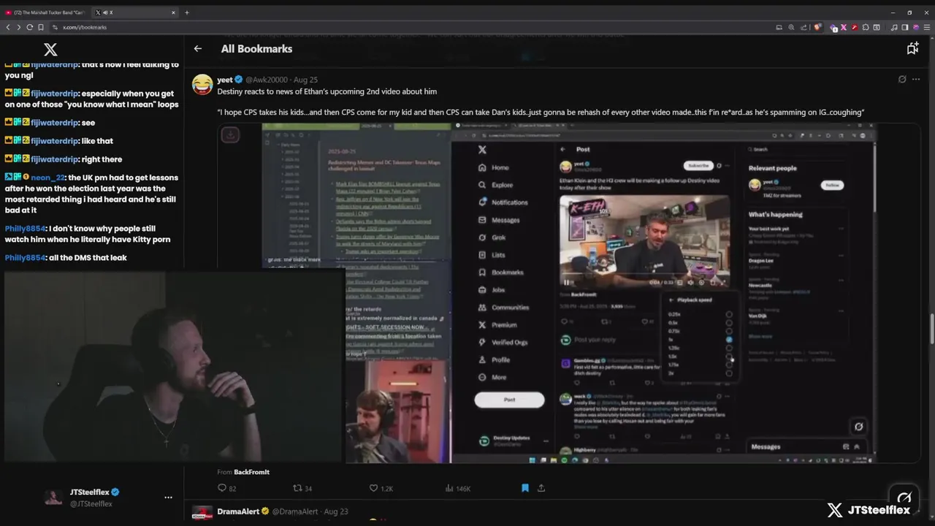Open the floating Grok button

[x=904, y=496]
